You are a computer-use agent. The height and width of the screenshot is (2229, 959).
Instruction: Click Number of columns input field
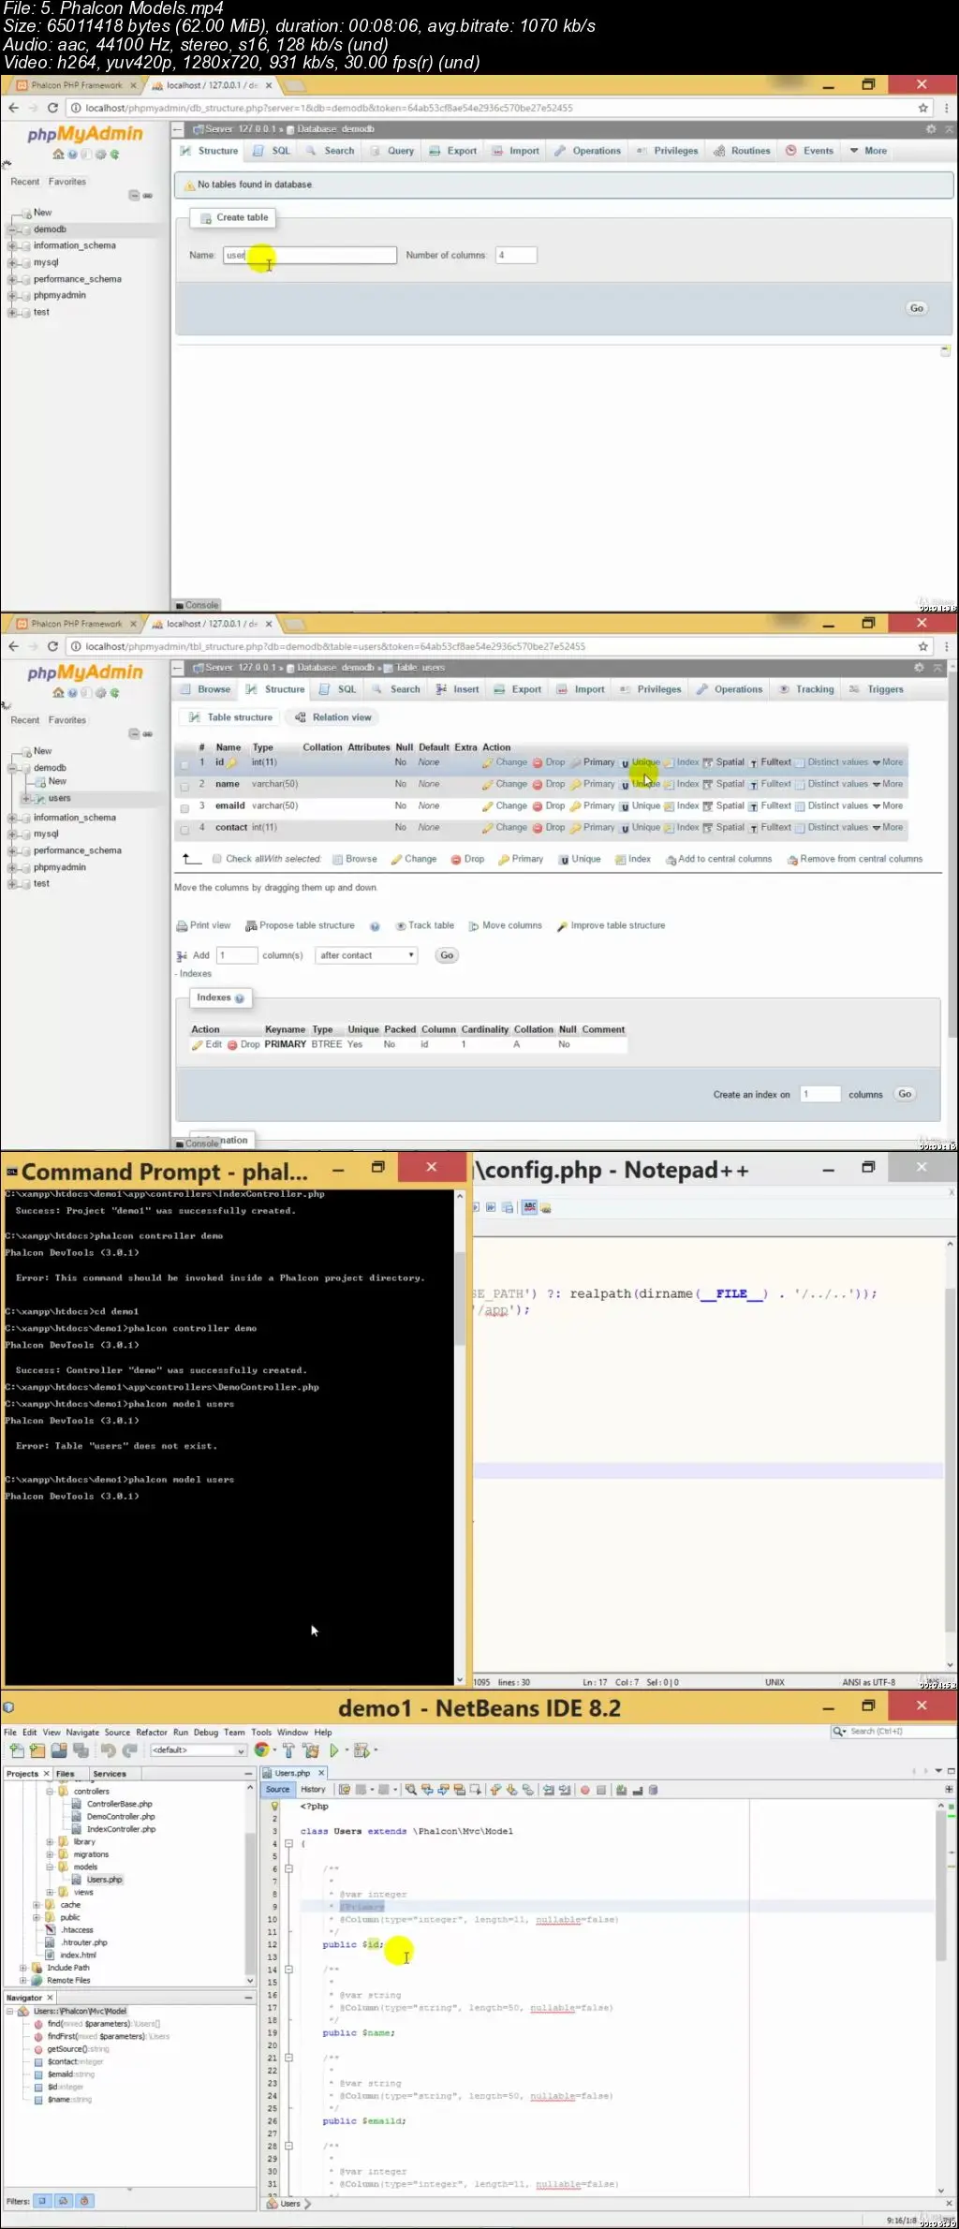(x=516, y=255)
